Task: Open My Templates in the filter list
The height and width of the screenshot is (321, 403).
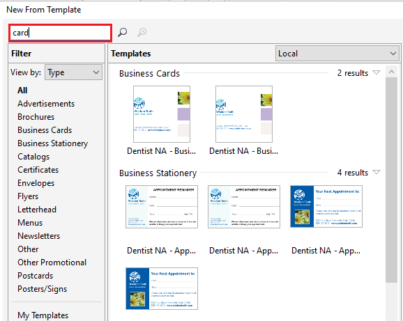Action: (43, 315)
